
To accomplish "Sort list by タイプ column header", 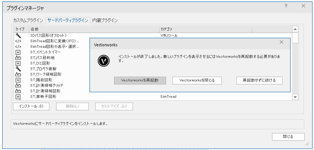I will [22, 29].
